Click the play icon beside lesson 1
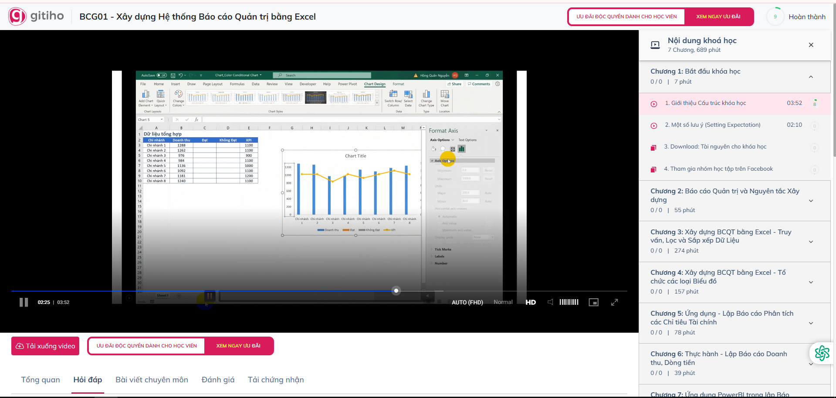The height and width of the screenshot is (398, 836). point(654,104)
